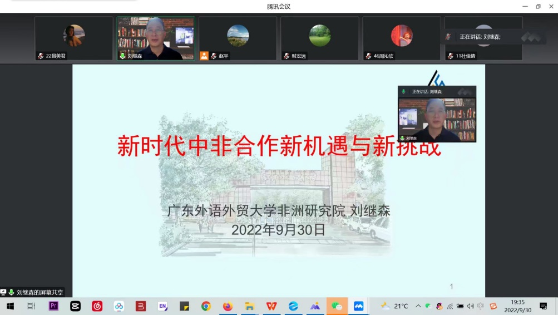The image size is (558, 315).
Task: Toggle the system volume speaker icon
Action: pos(470,306)
